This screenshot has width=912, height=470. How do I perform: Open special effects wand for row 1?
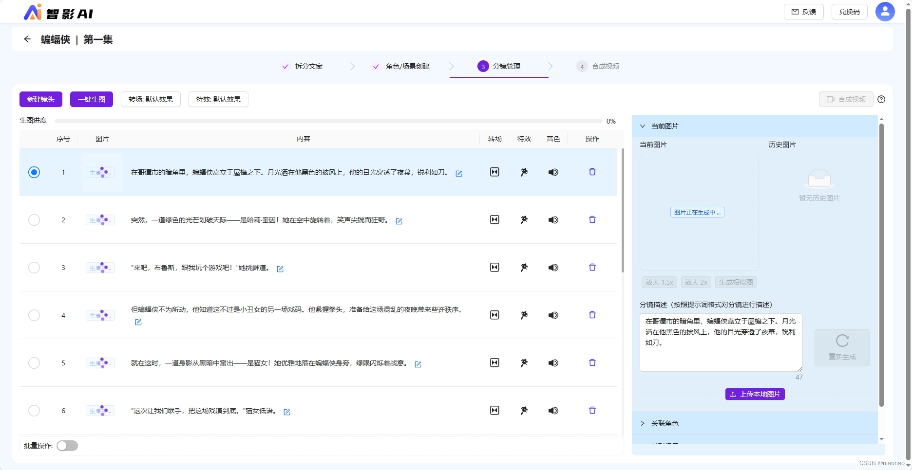[524, 172]
